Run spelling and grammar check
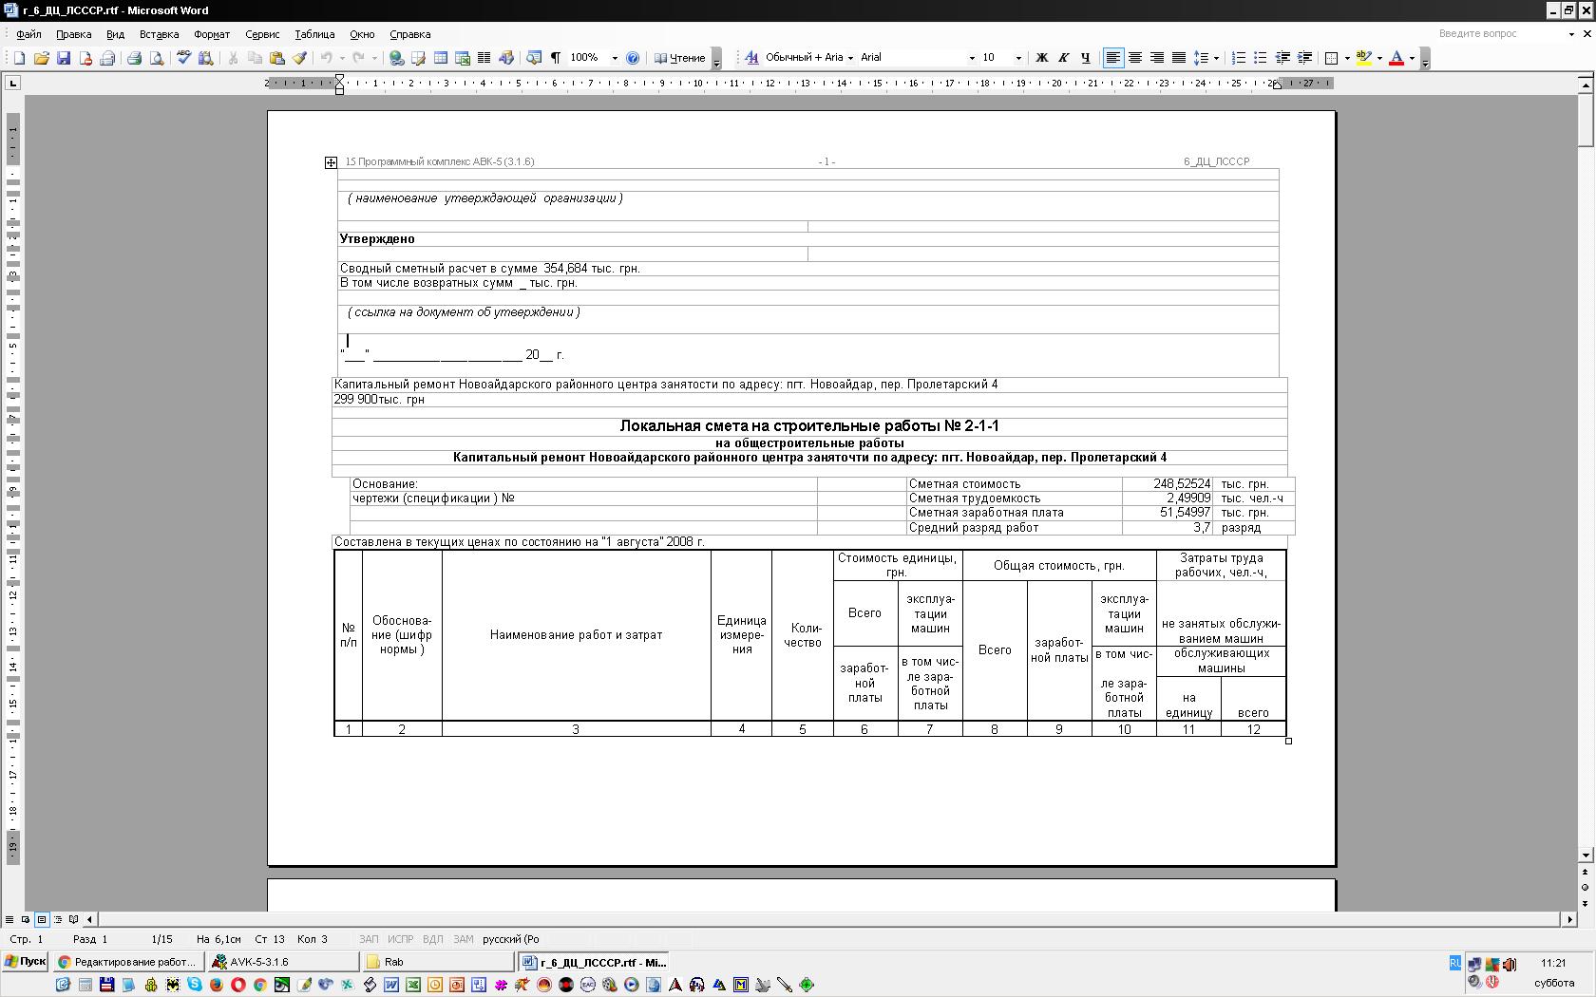Image resolution: width=1596 pixels, height=997 pixels. (x=183, y=58)
